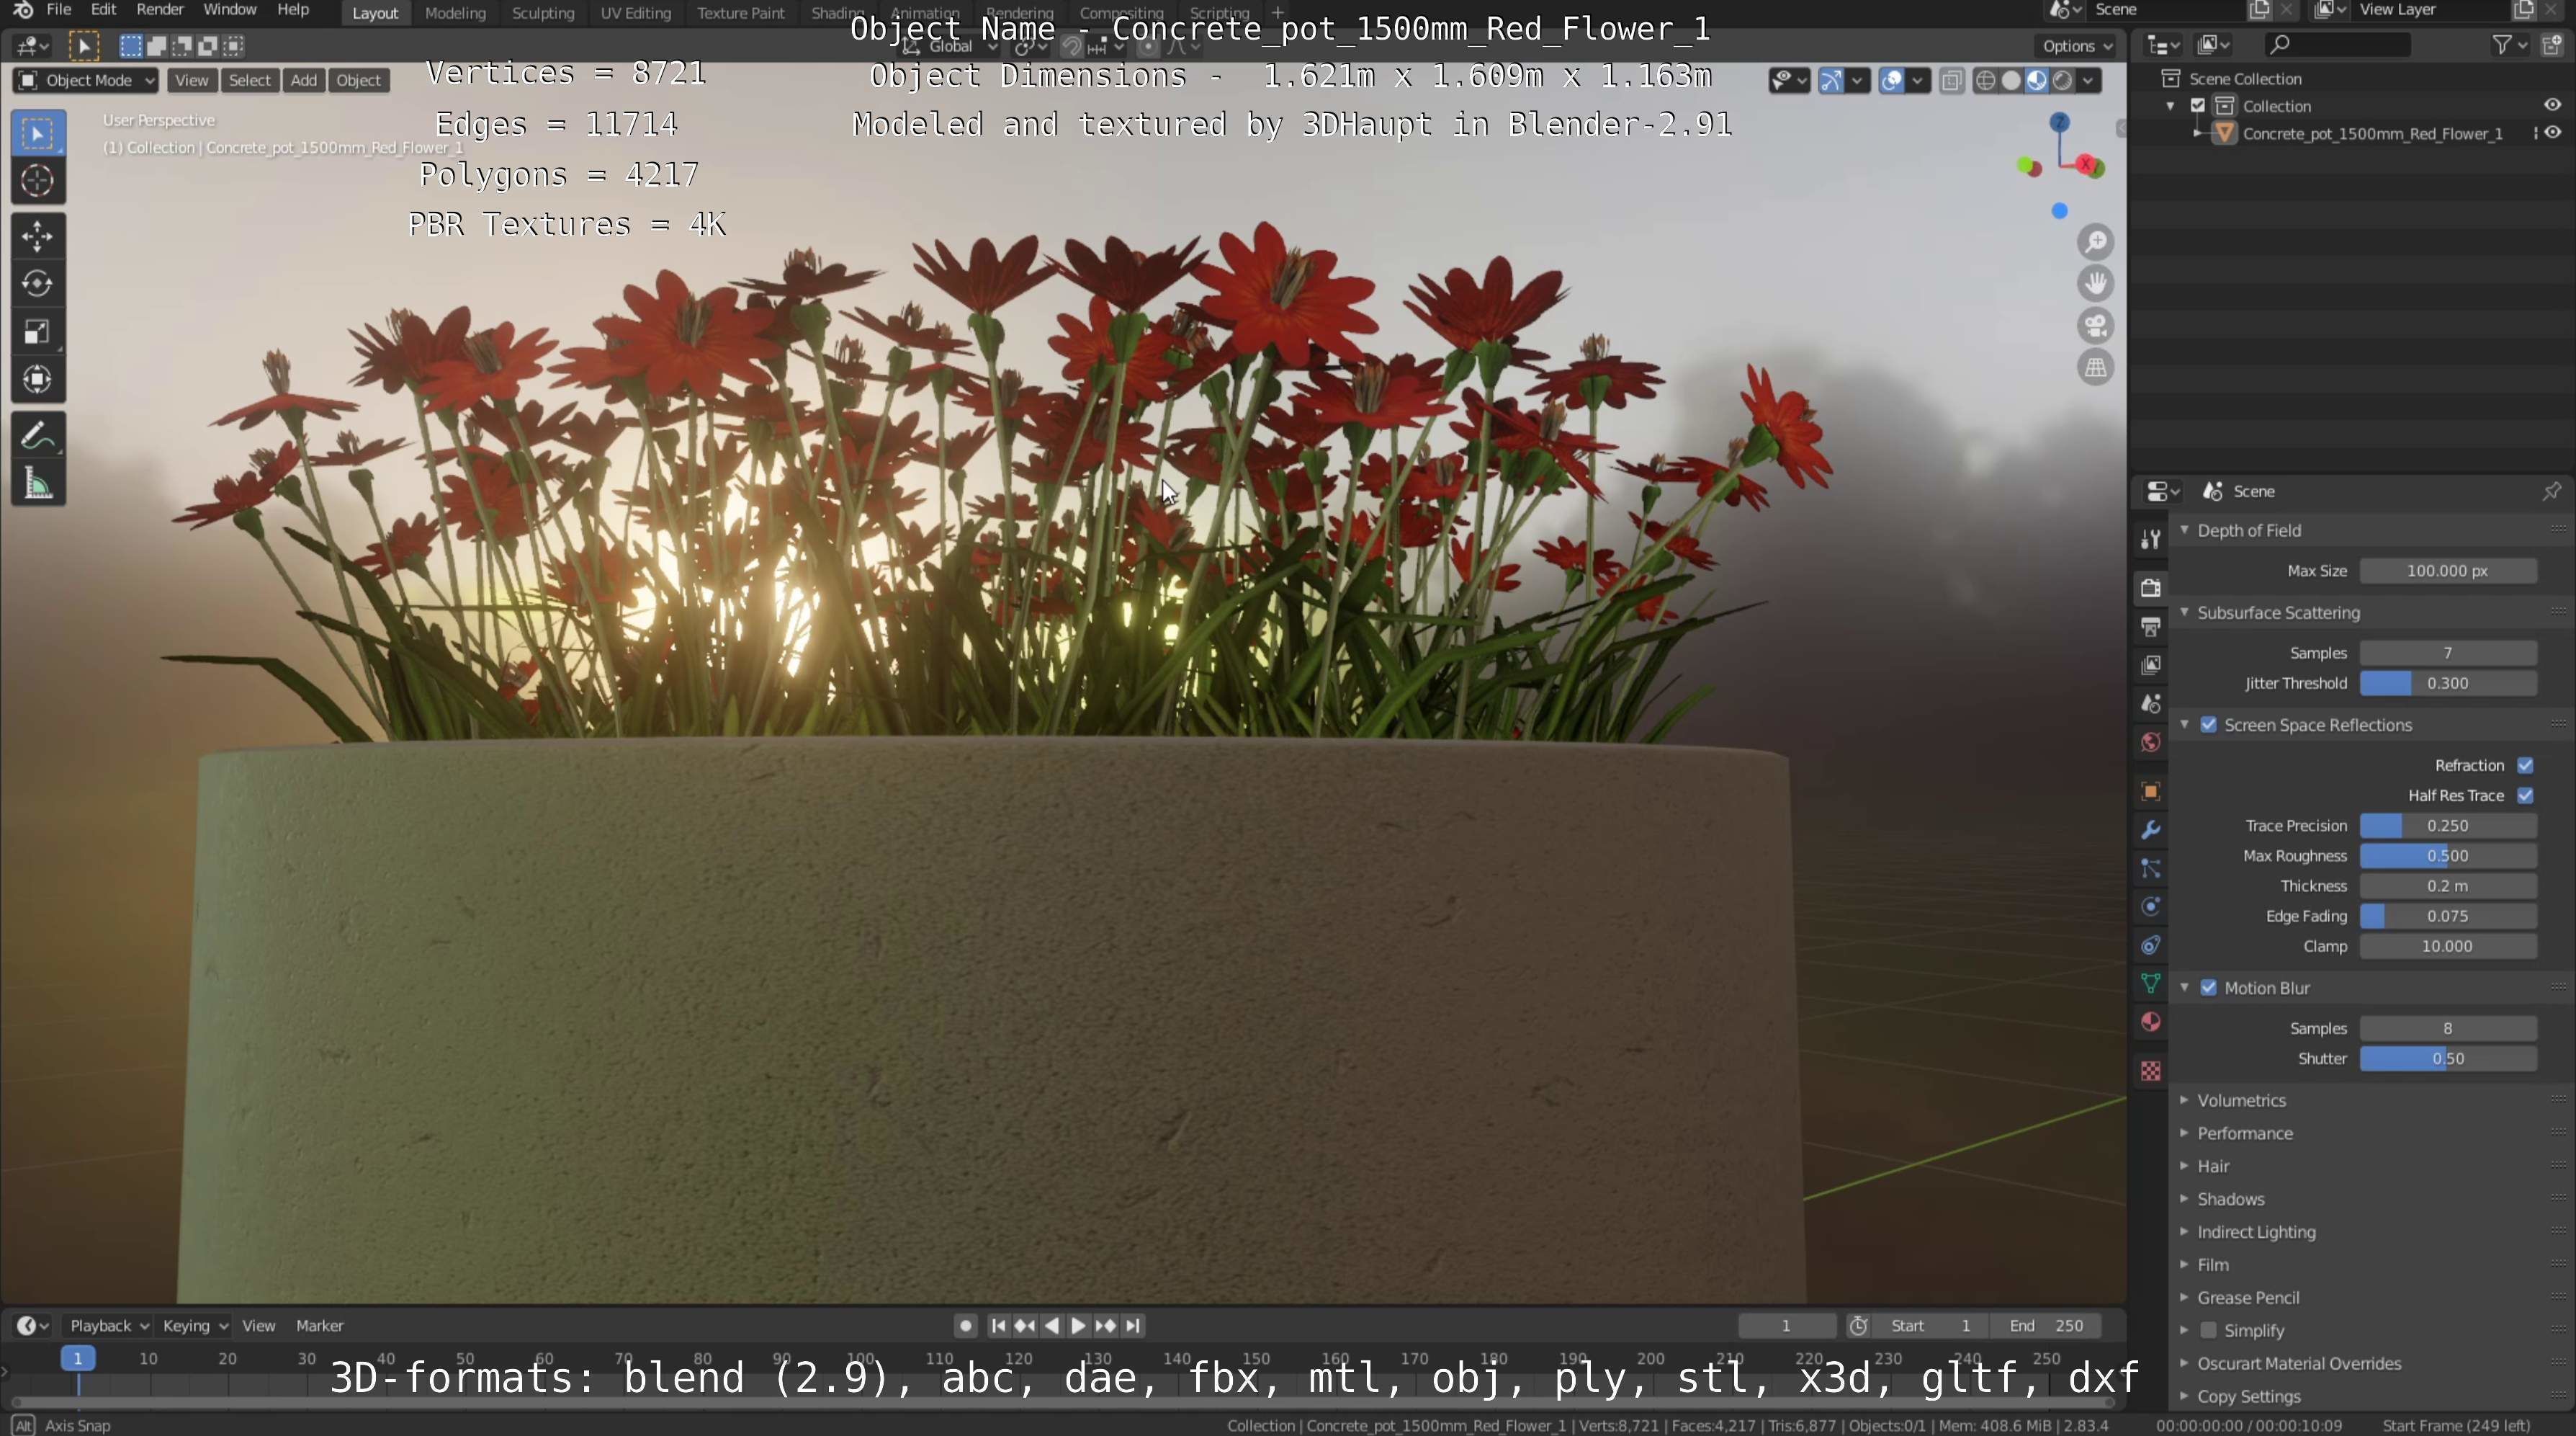Activate the Rotate tool
The height and width of the screenshot is (1436, 2576).
click(x=38, y=284)
